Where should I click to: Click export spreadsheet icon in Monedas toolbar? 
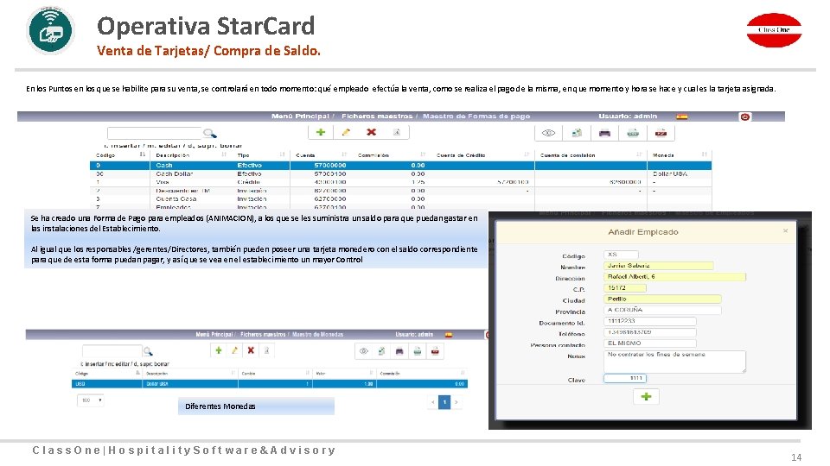381,351
